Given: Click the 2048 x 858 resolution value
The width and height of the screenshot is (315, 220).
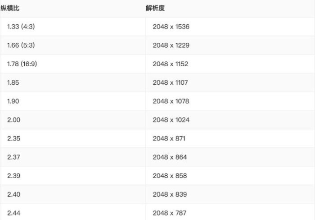Looking at the screenshot, I should point(170,176).
